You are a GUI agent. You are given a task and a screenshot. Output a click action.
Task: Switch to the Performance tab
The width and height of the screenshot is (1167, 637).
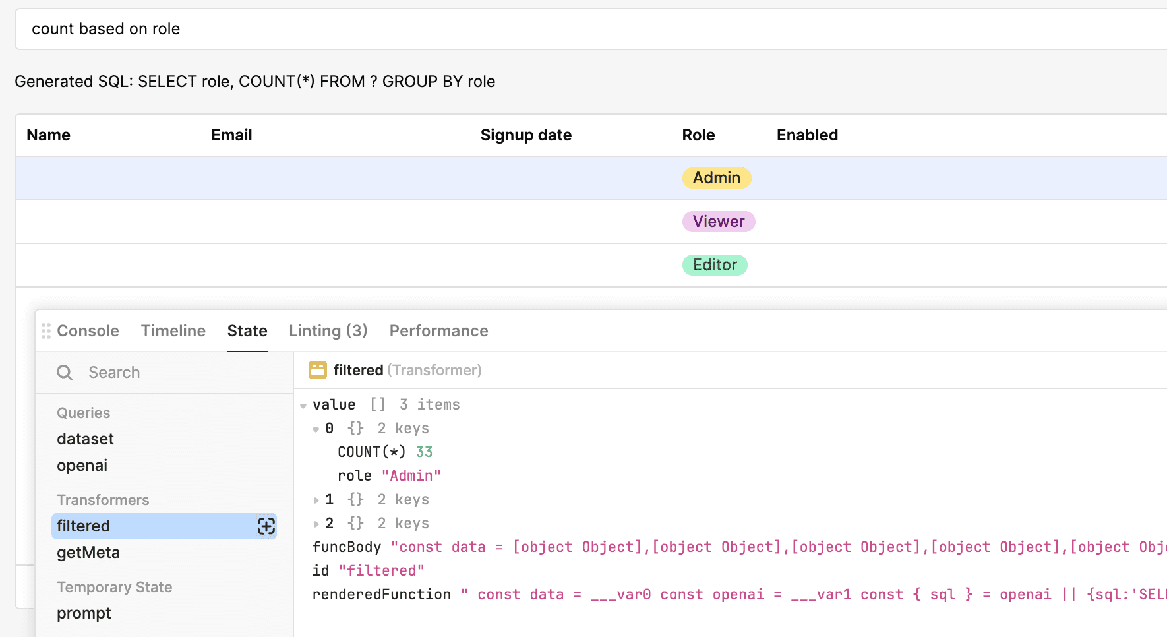pyautogui.click(x=438, y=331)
